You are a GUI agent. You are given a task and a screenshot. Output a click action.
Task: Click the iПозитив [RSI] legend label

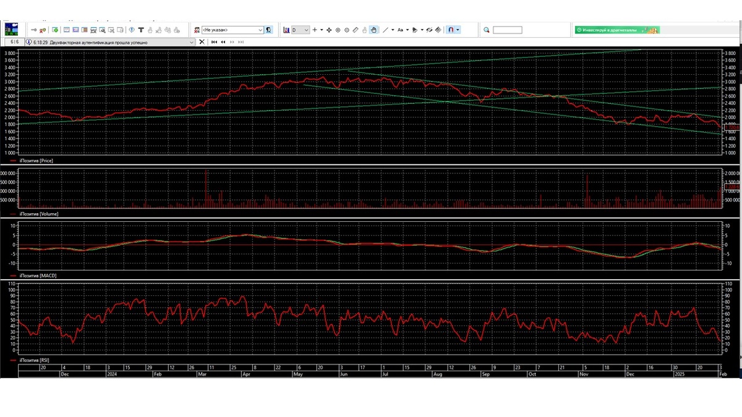[x=35, y=360]
